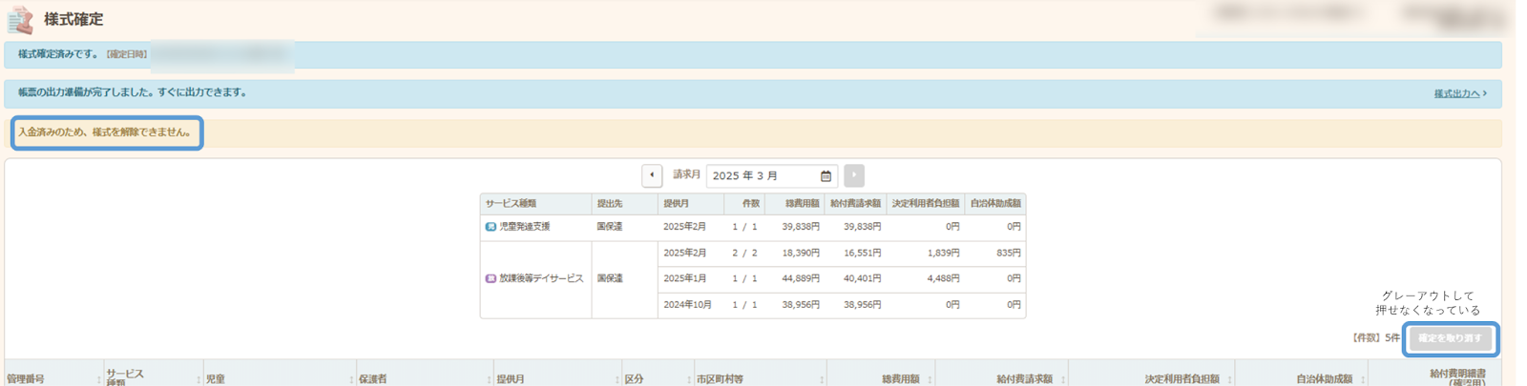Screen dimensions: 1527x386
Task: Sort table by 総費用額 column header
Action: 901,379
